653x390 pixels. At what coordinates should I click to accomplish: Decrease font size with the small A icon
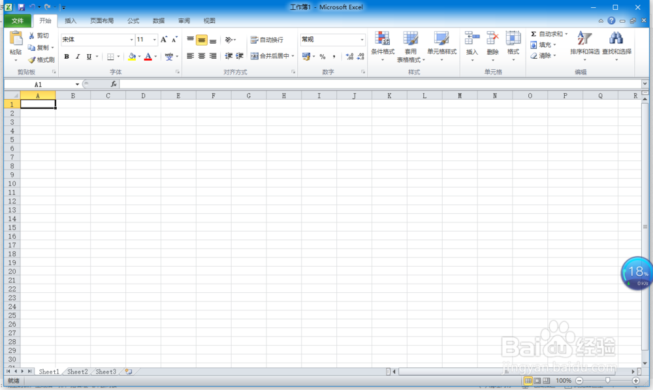click(x=174, y=40)
